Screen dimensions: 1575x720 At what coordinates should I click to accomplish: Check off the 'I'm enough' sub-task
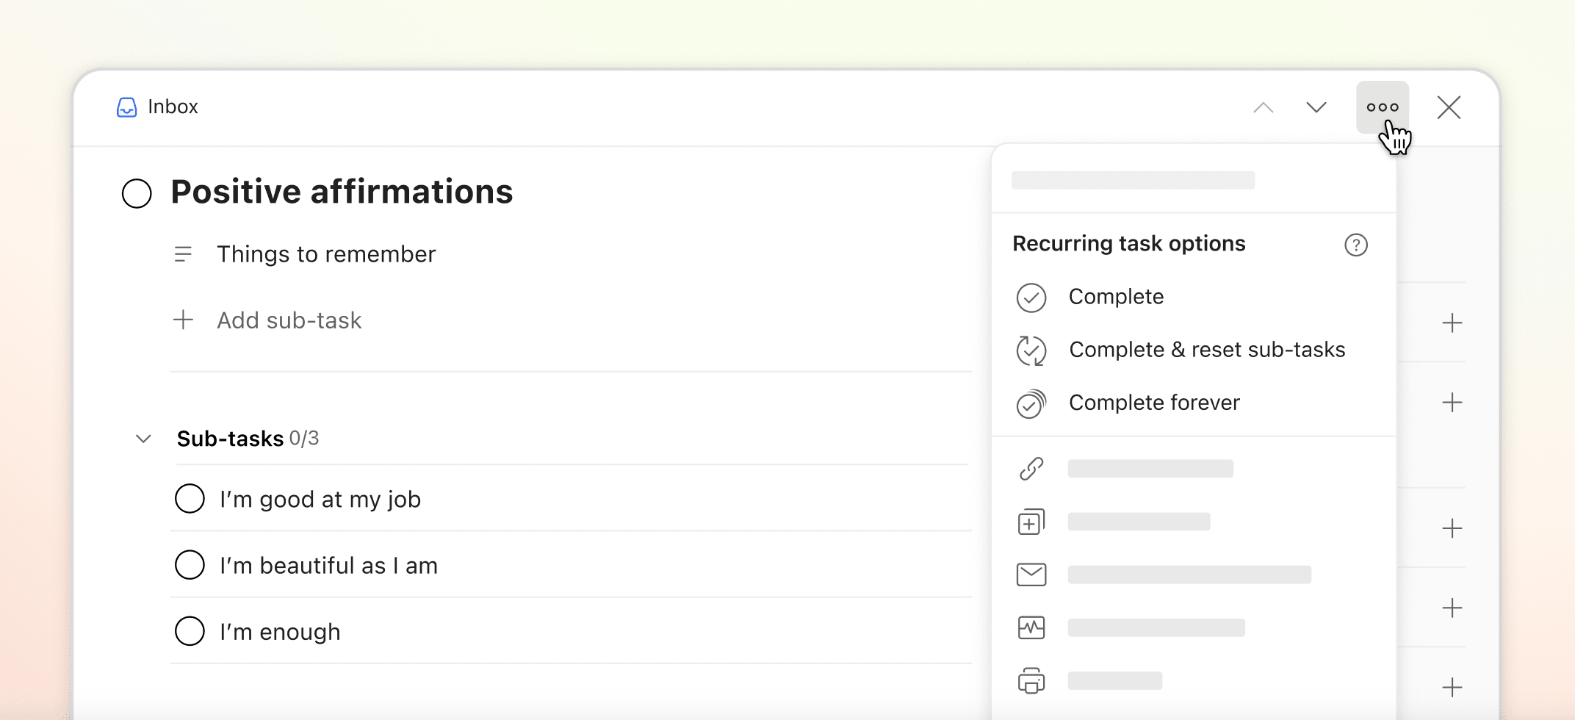190,630
